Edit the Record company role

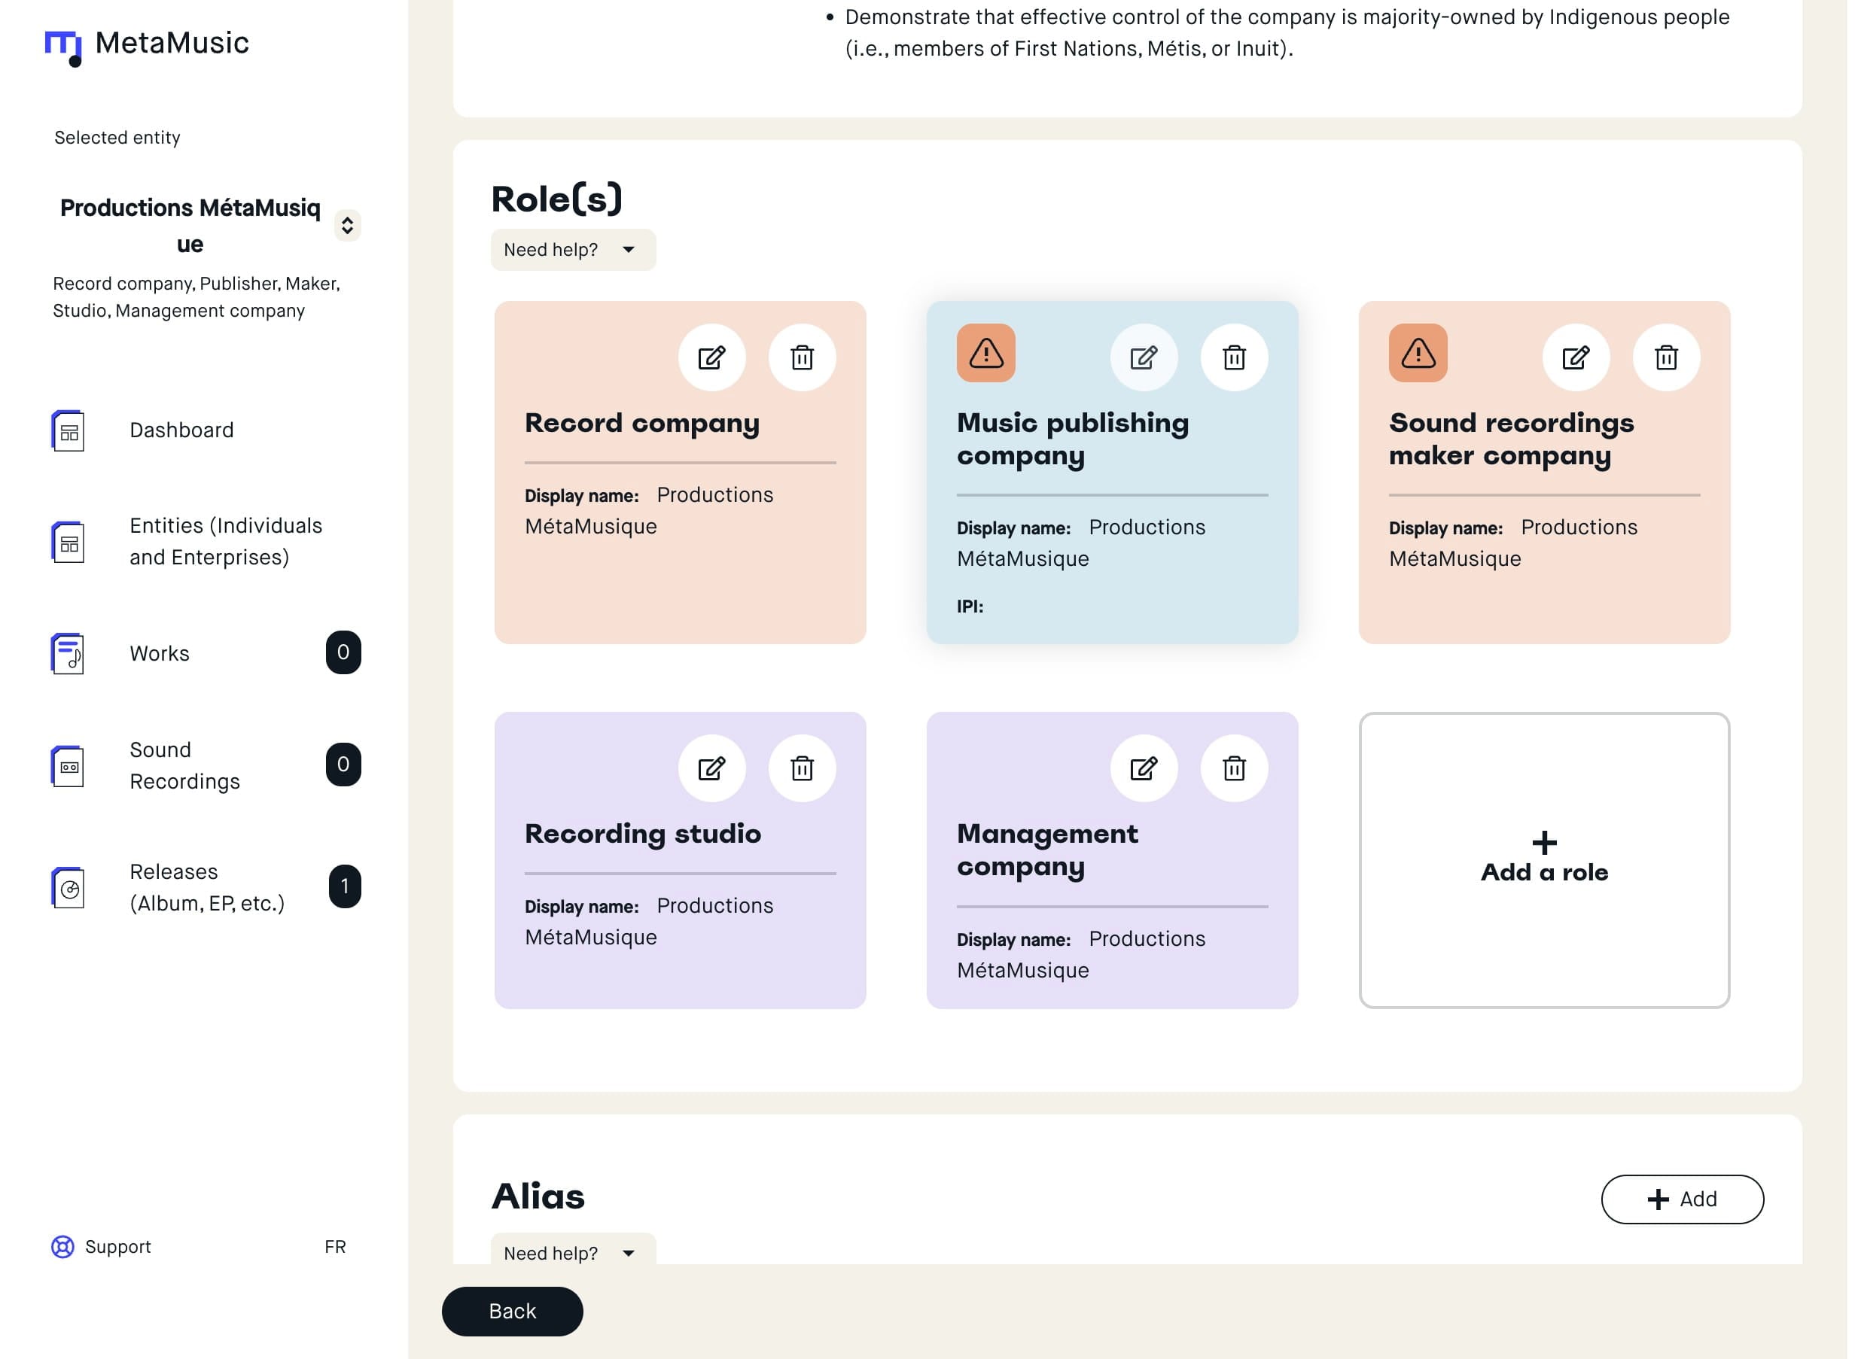click(x=711, y=358)
